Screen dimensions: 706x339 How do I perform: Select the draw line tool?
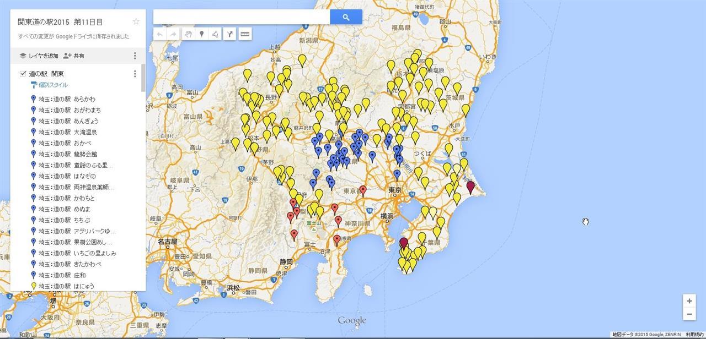coord(215,34)
